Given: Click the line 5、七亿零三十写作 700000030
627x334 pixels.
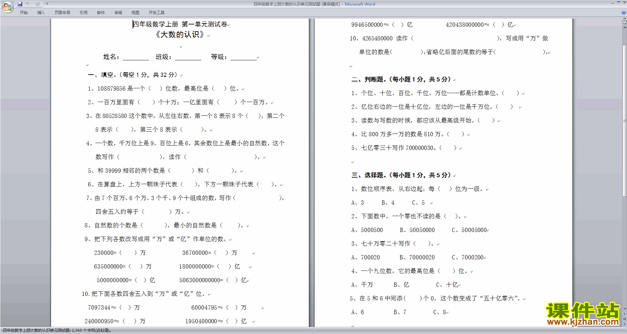Looking at the screenshot, I should pyautogui.click(x=404, y=148).
